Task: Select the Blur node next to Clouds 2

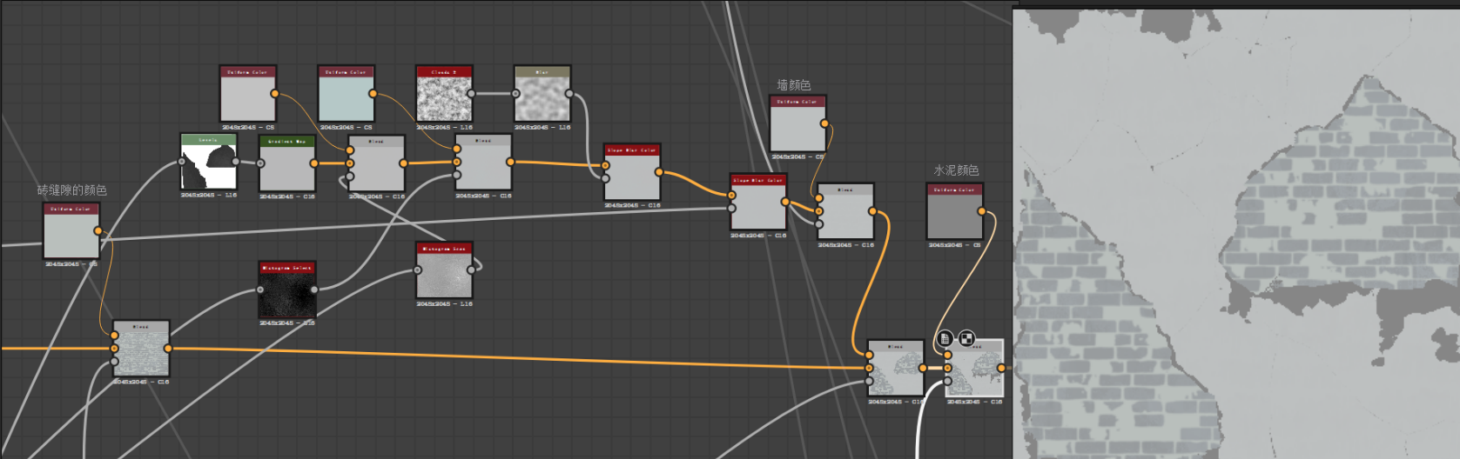Action: [542, 93]
